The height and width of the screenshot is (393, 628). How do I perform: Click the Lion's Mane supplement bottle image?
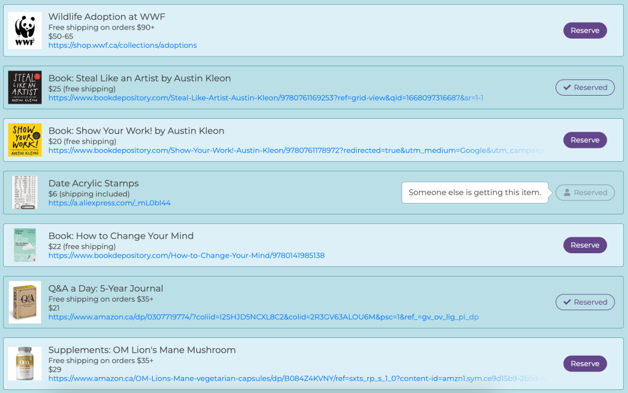25,364
